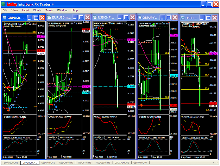Click the blue up arrow signal in EURUSD chart
Screen dimensions: 220x166
pyautogui.click(x=56, y=107)
